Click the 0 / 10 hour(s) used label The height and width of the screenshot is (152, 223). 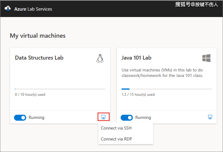tap(30, 95)
